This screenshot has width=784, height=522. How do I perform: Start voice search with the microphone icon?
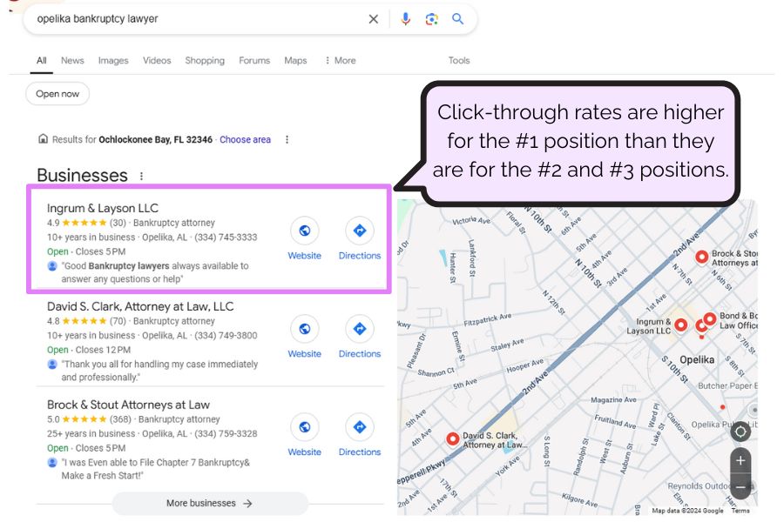point(405,18)
